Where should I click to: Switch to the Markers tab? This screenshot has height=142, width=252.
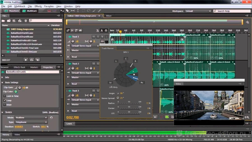pos(34,67)
